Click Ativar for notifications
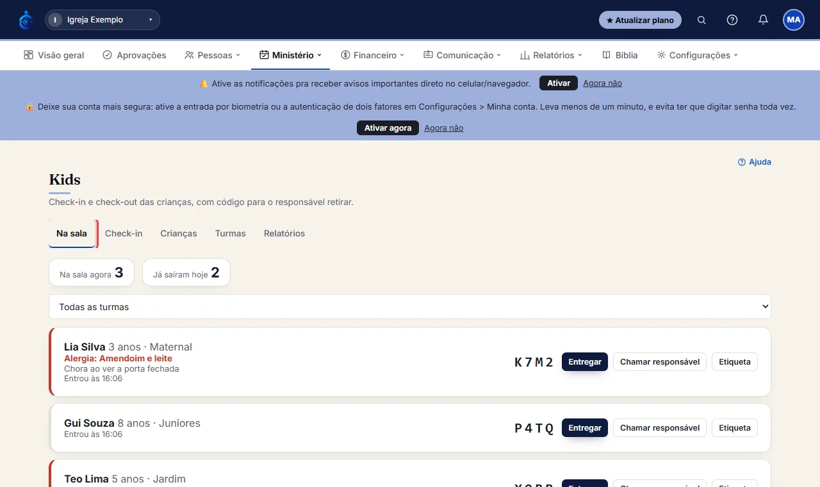The height and width of the screenshot is (487, 820). (559, 83)
